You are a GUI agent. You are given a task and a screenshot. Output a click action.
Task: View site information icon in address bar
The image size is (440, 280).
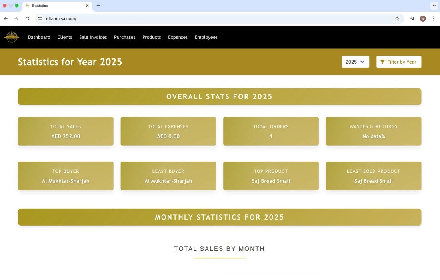(40, 18)
